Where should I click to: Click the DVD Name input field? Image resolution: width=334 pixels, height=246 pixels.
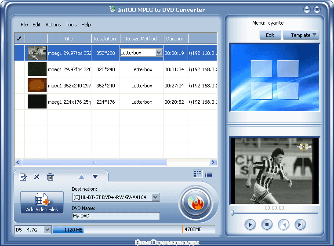click(x=116, y=216)
